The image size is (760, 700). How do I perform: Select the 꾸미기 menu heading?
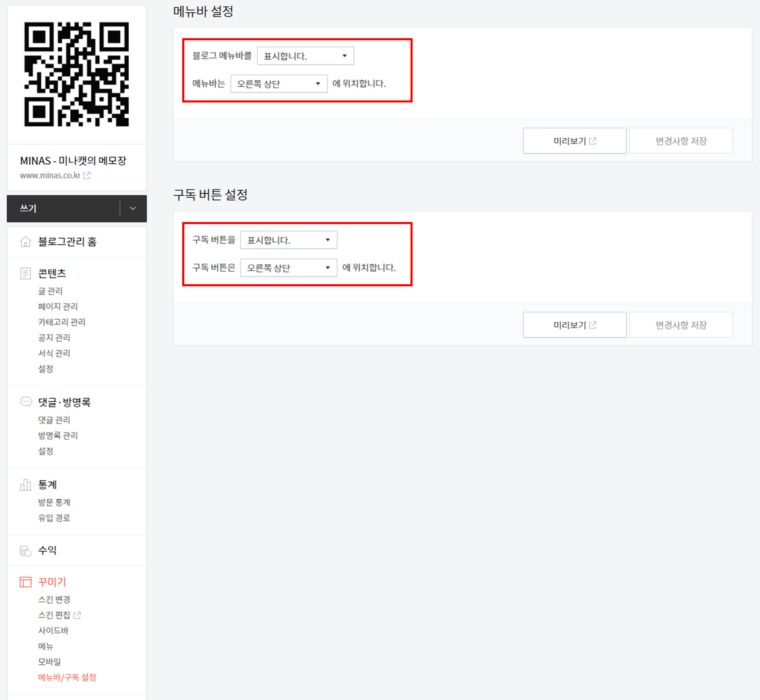click(x=52, y=582)
